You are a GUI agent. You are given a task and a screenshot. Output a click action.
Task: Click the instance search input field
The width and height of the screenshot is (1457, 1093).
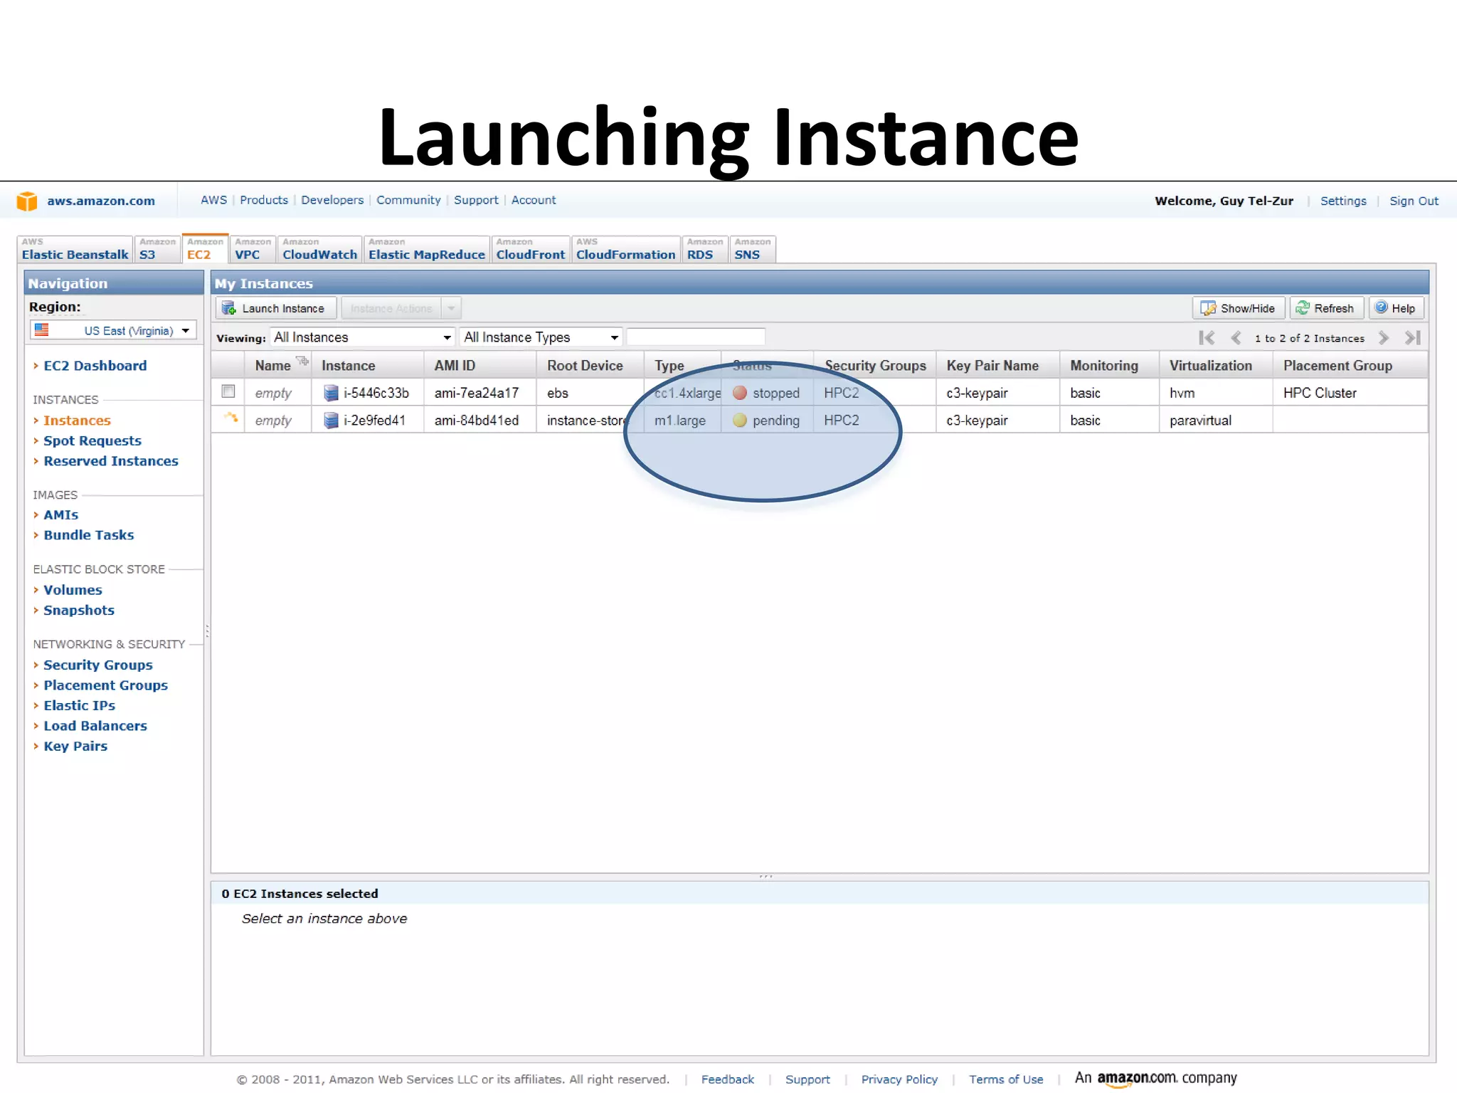696,337
